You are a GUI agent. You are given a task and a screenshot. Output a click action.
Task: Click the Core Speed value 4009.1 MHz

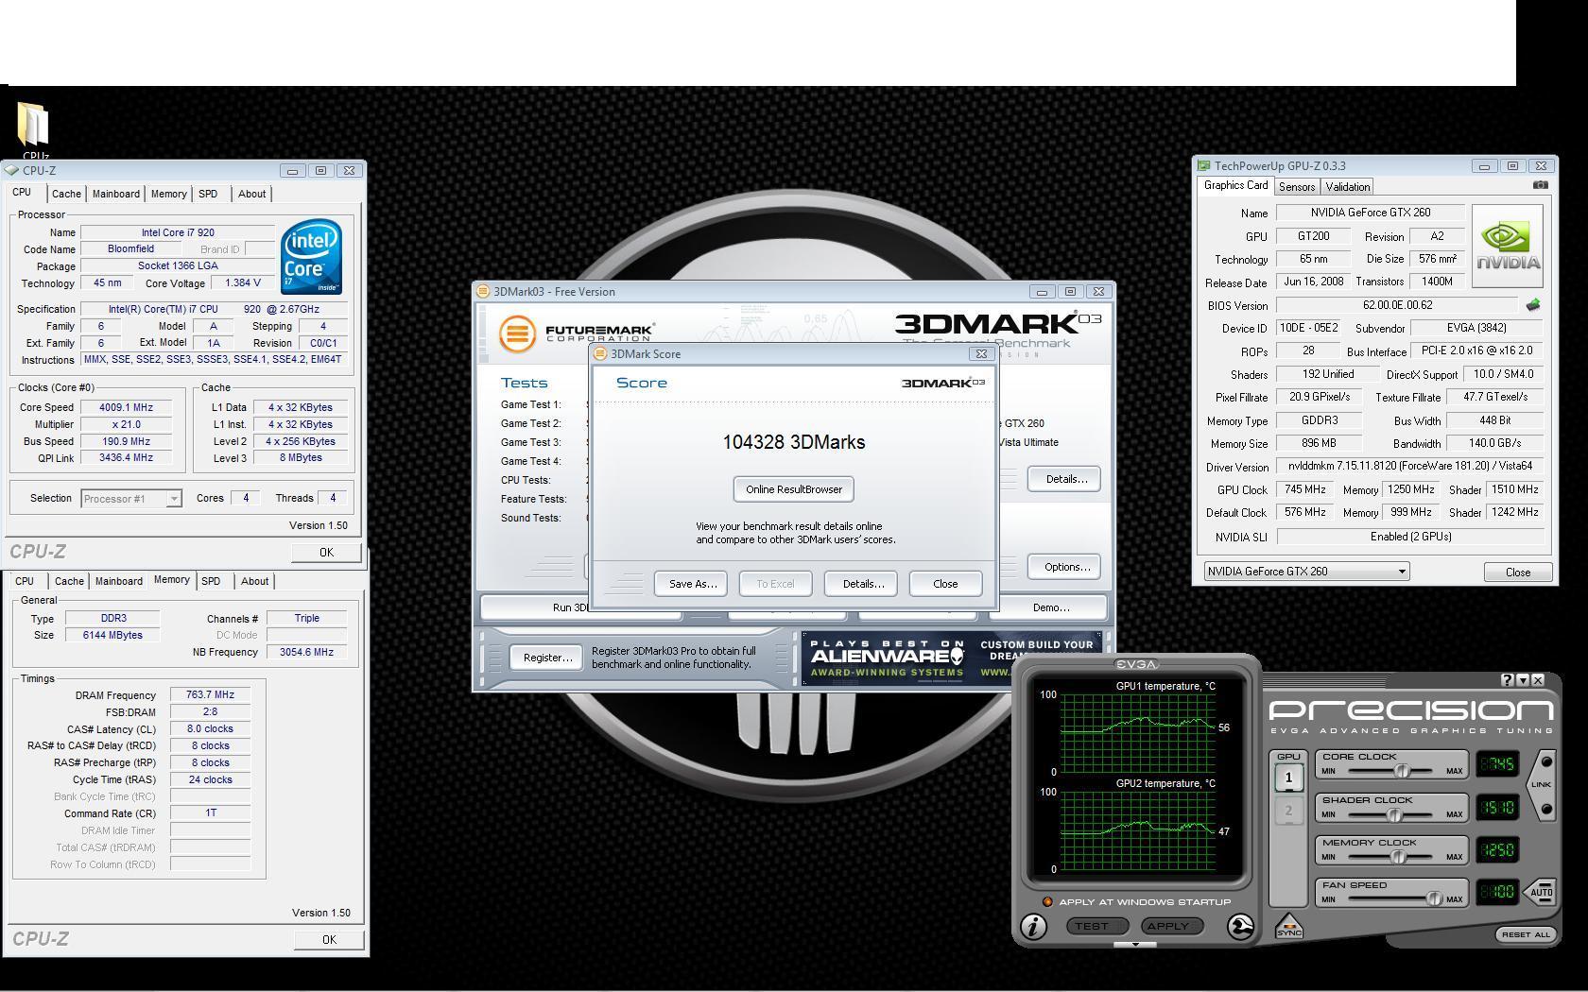126,407
